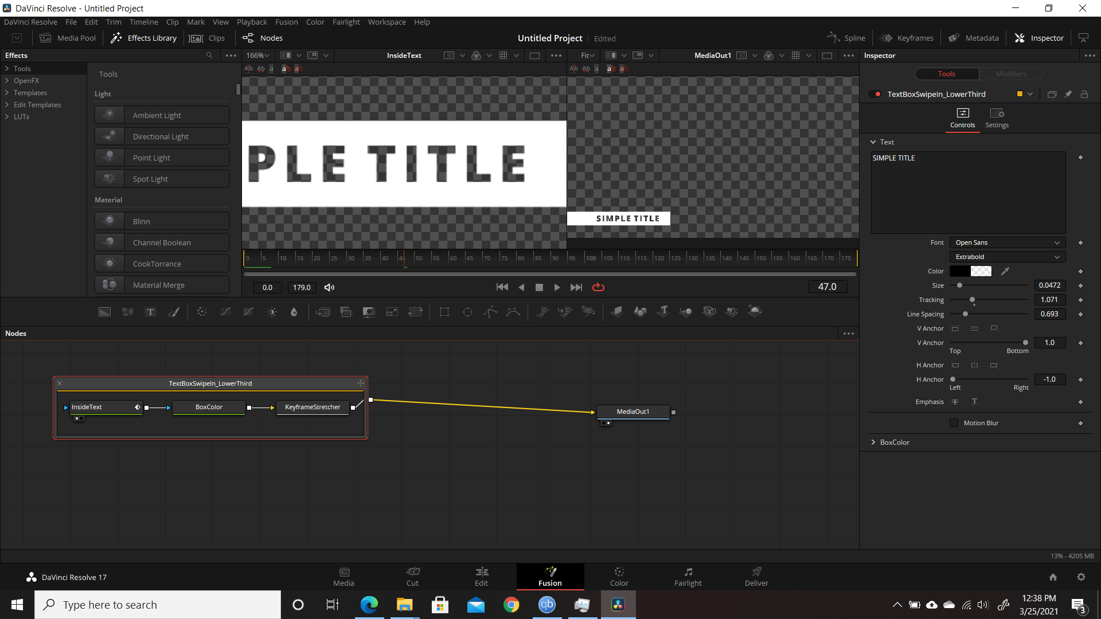Select the Background tool in Fusion toolbar

[104, 312]
